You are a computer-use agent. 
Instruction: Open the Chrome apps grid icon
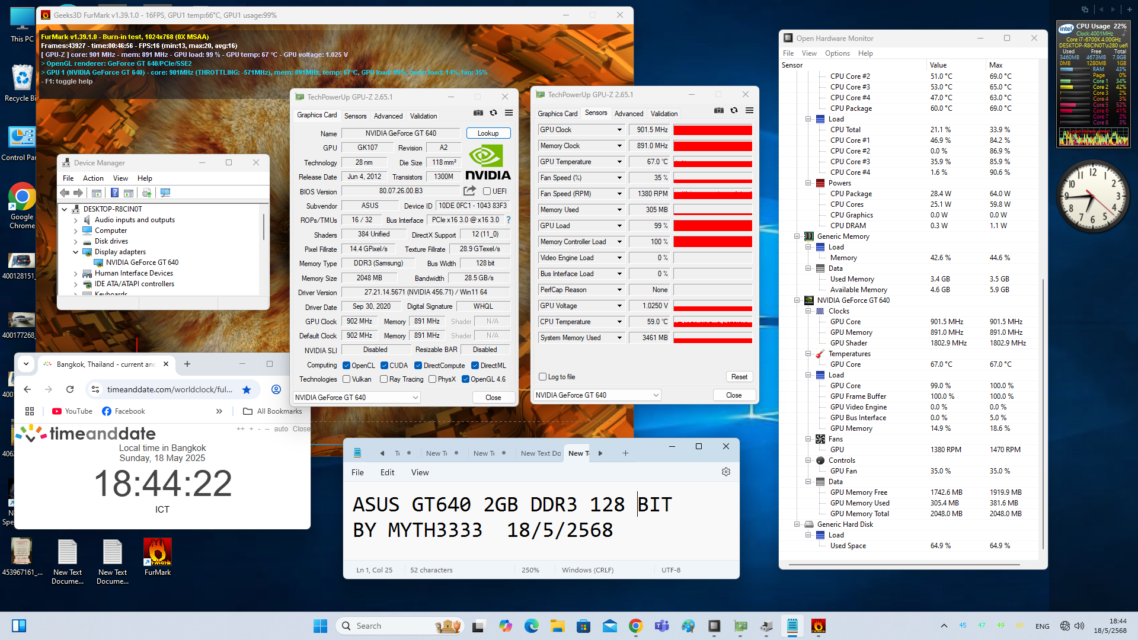click(30, 411)
